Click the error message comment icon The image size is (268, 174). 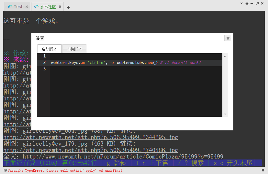tap(5, 170)
